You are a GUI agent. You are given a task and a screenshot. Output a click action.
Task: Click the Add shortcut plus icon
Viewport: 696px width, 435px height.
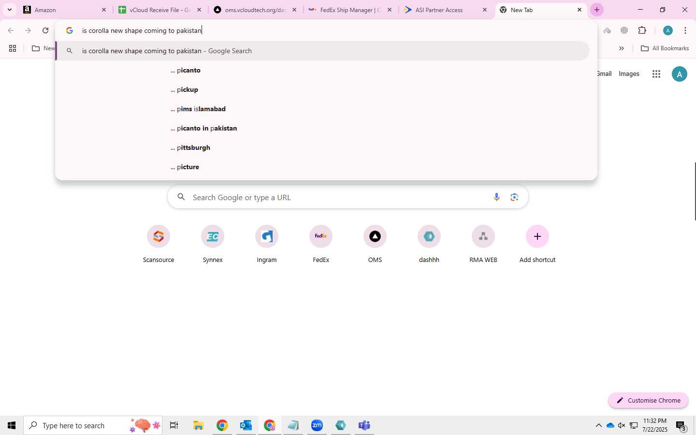[x=537, y=236]
